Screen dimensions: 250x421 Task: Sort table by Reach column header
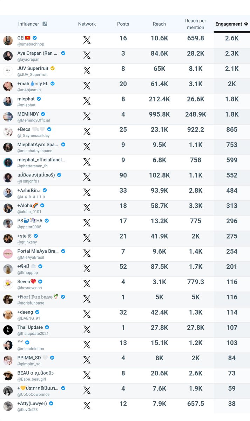[x=159, y=24]
